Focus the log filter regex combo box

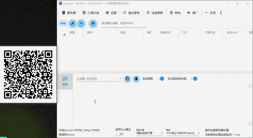pos(99,78)
